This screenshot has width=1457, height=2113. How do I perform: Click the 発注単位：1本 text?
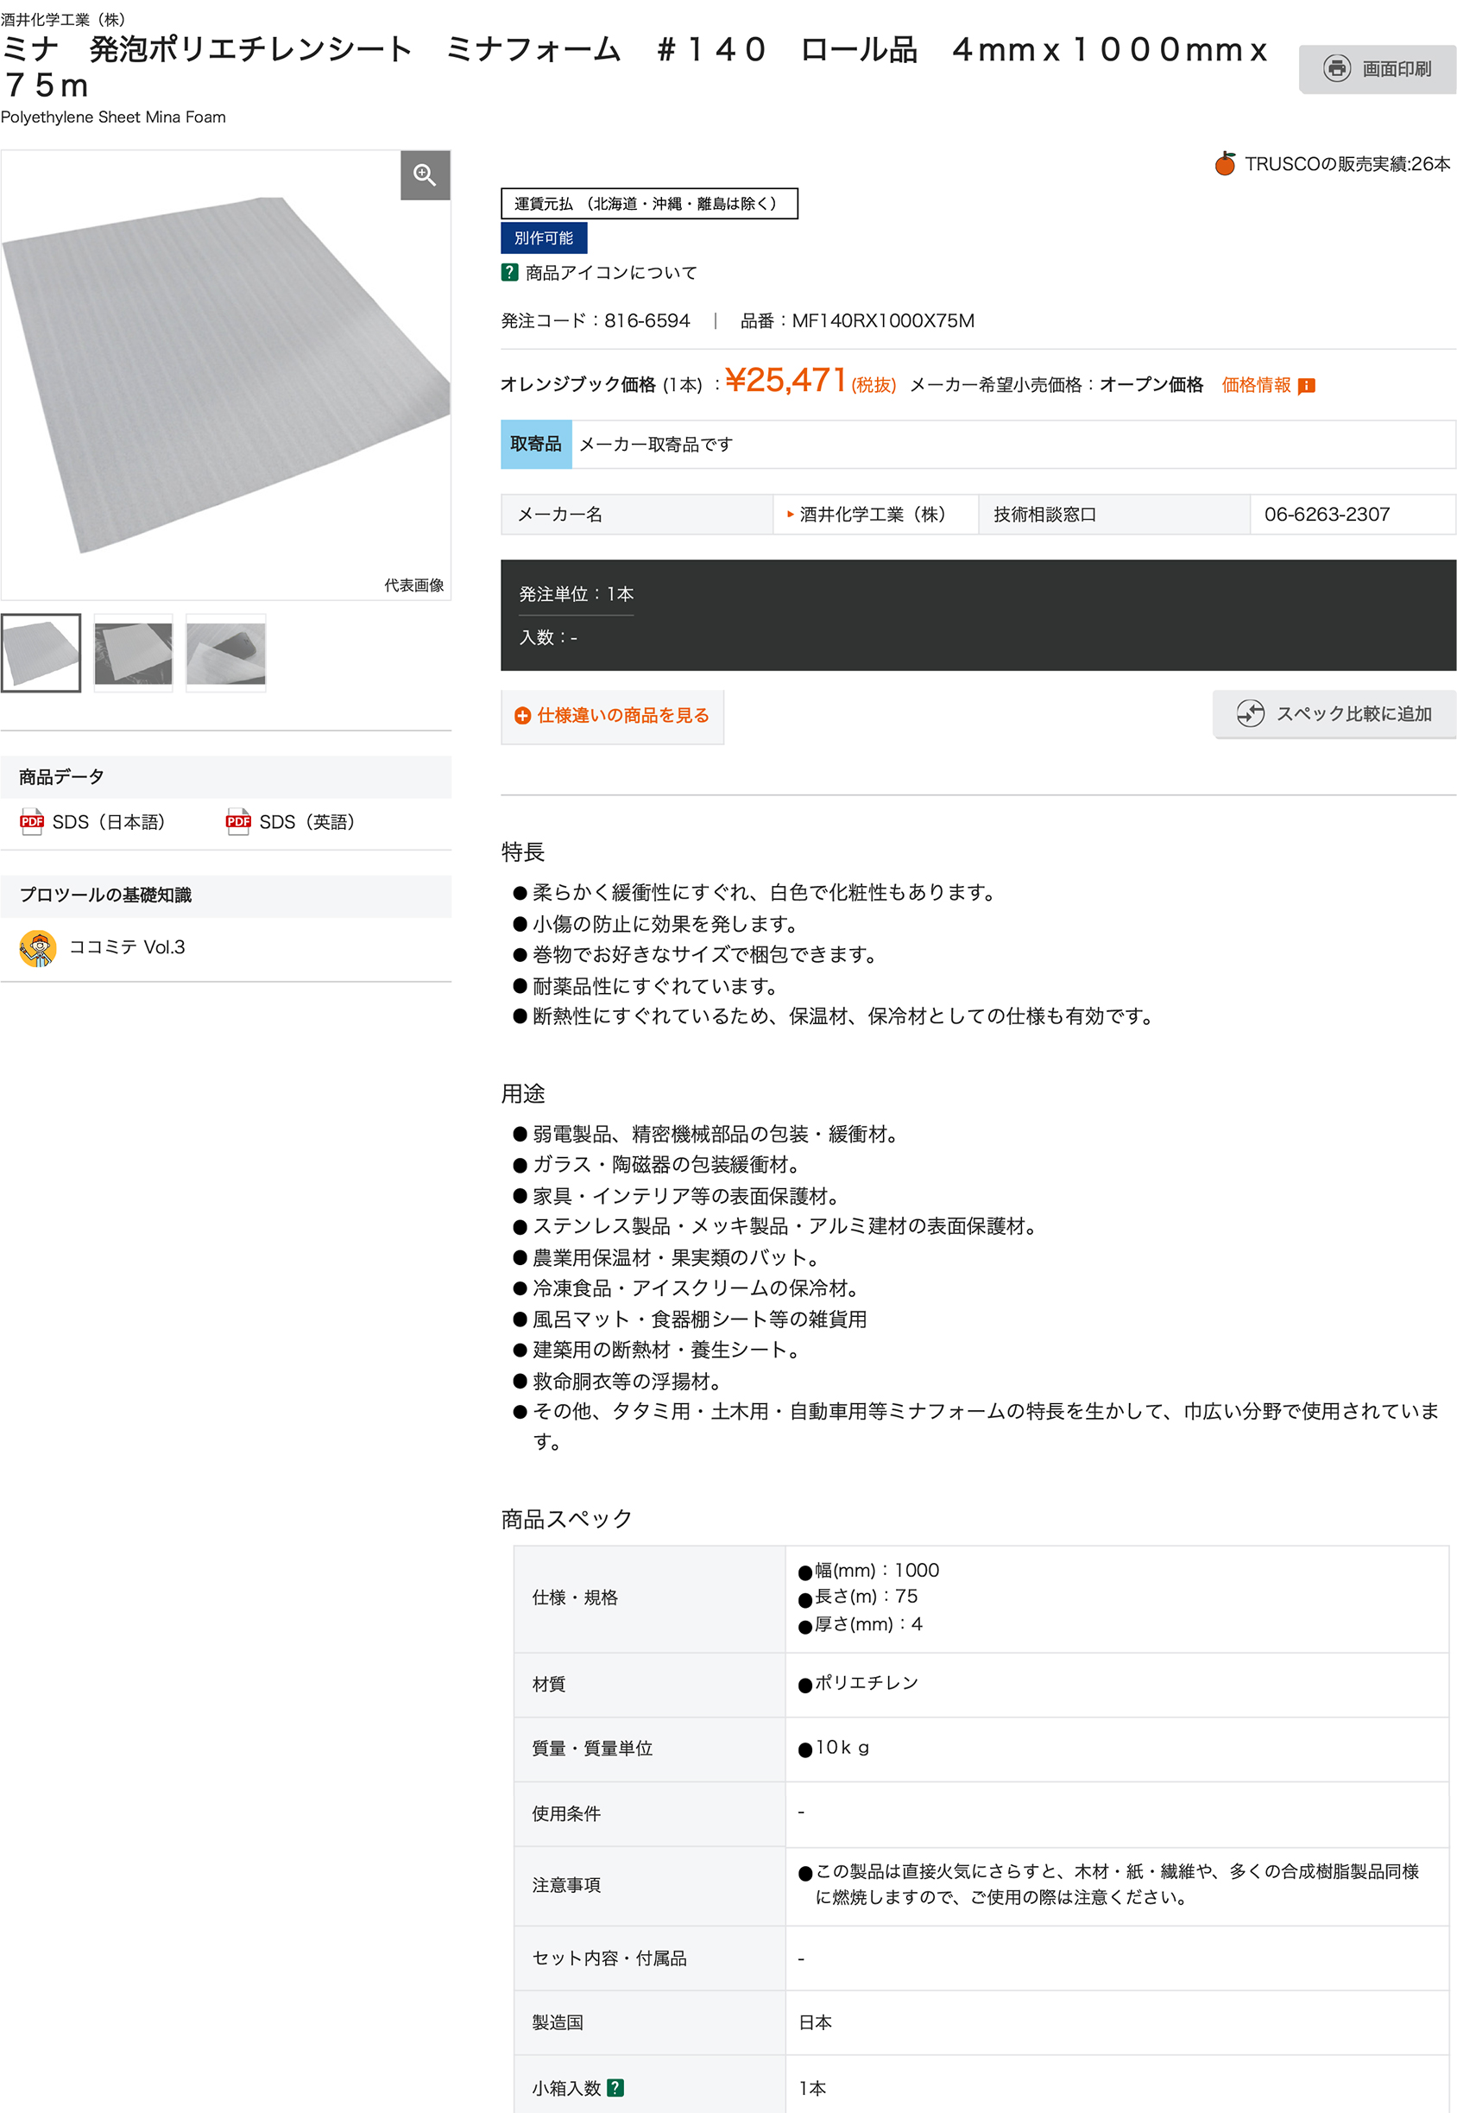click(x=576, y=594)
